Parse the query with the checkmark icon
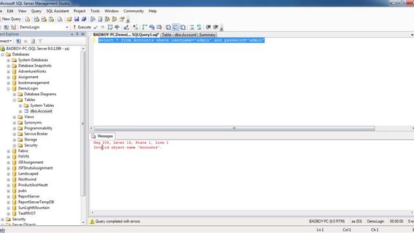Image resolution: width=414 pixels, height=233 pixels. pos(96,27)
